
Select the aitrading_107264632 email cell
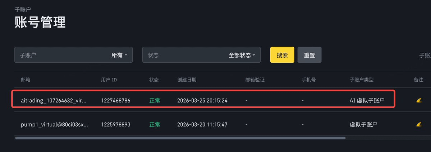tap(54, 101)
